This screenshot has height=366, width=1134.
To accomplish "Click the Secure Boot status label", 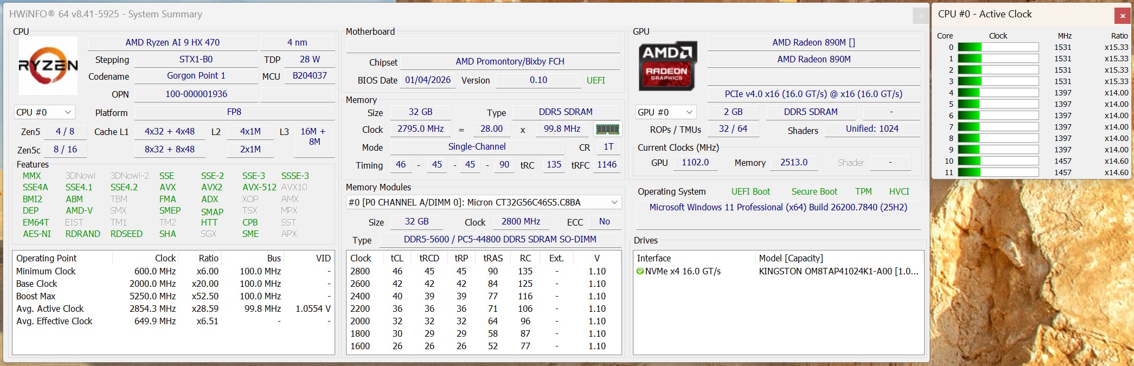I will click(814, 191).
